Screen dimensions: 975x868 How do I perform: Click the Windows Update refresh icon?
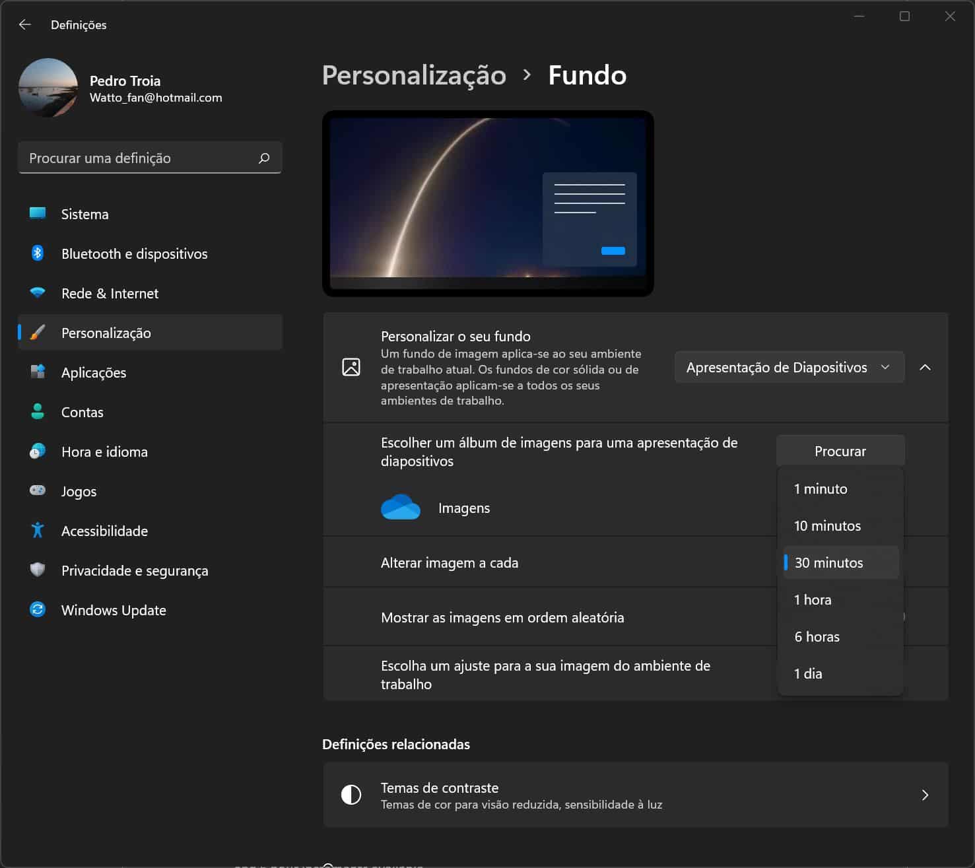[x=38, y=609]
